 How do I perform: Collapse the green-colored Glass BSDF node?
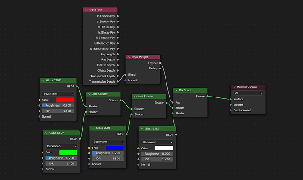point(47,133)
